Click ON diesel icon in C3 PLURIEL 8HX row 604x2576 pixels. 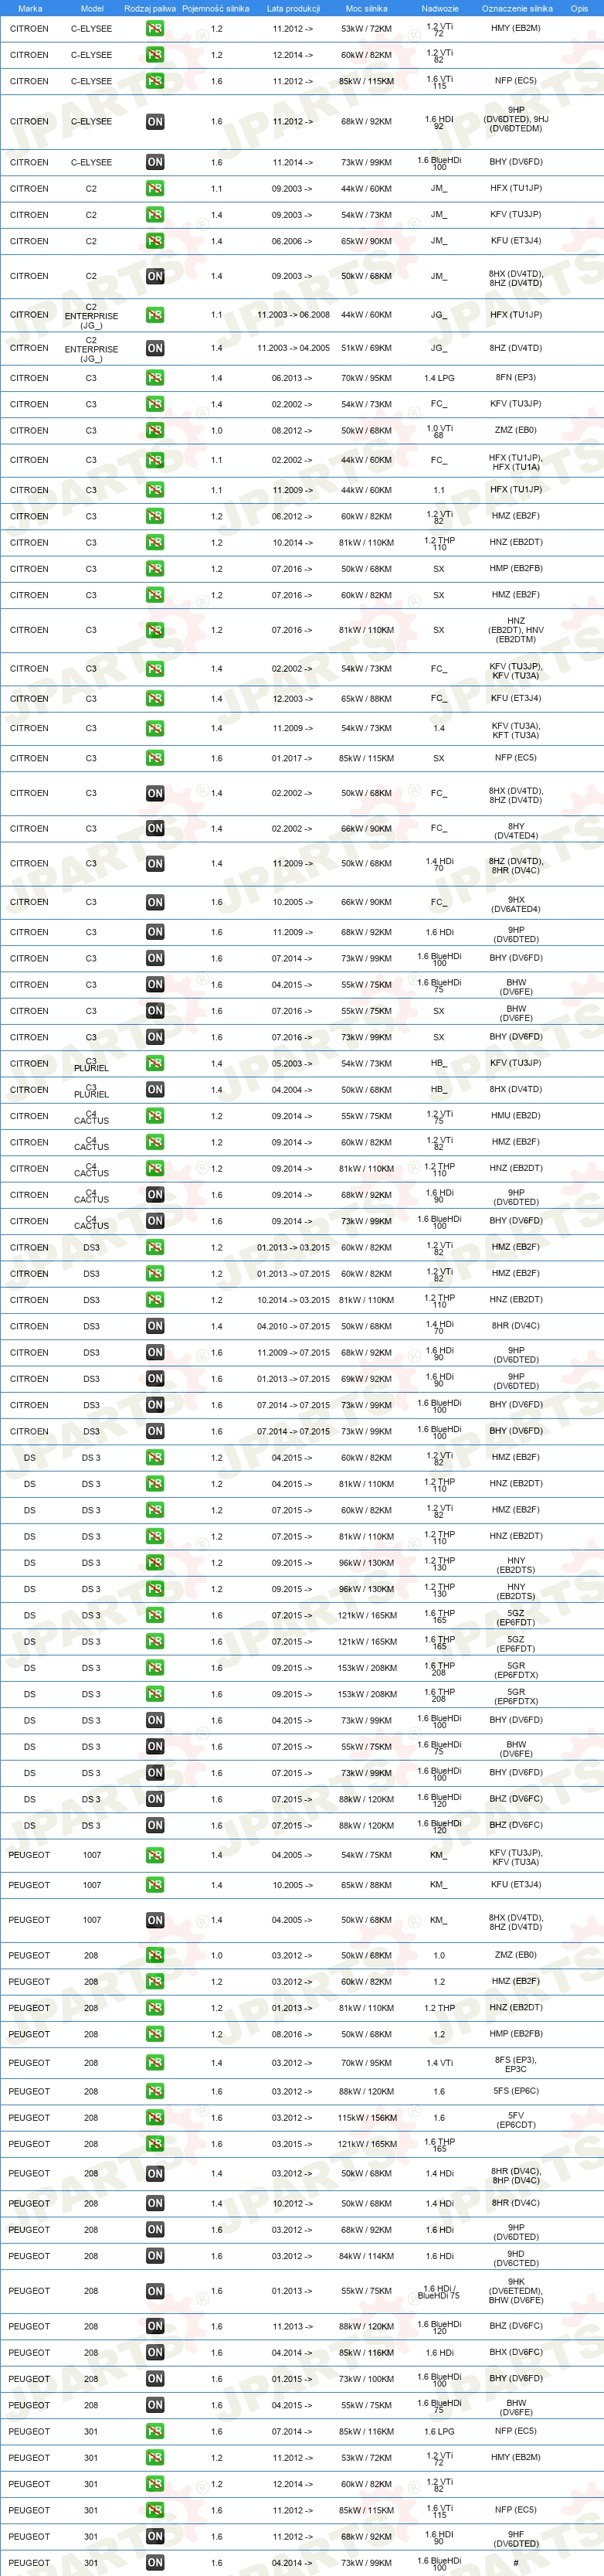(155, 1090)
